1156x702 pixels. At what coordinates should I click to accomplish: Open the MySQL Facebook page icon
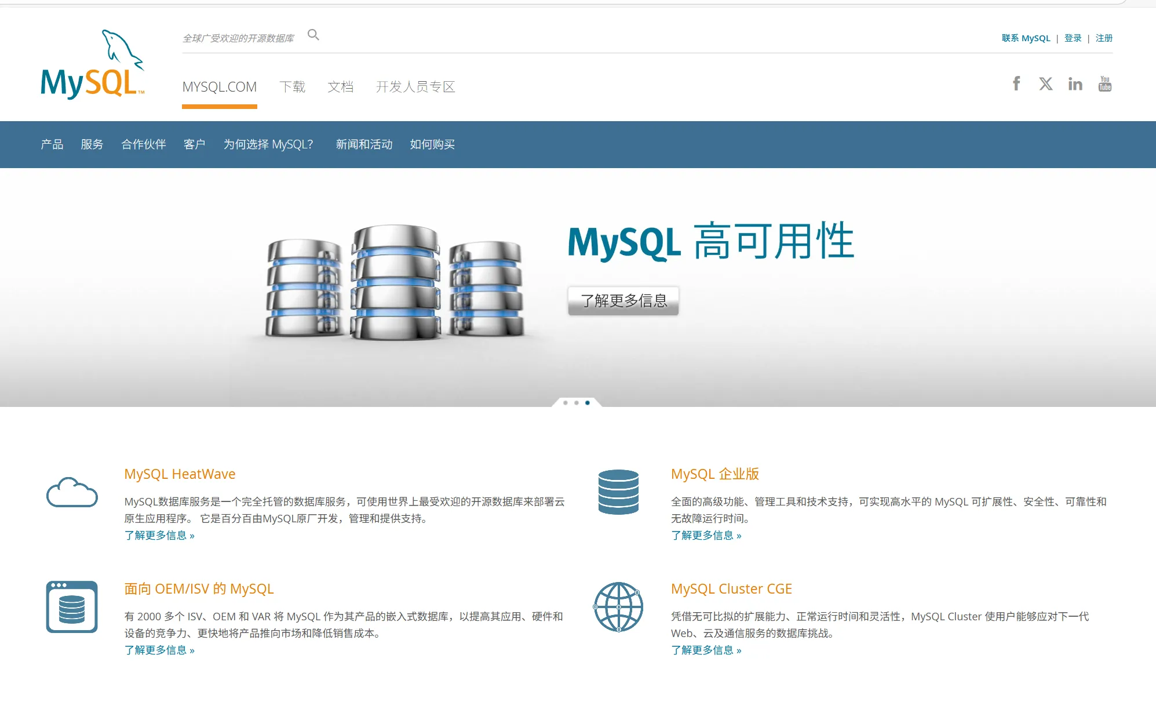tap(1016, 83)
